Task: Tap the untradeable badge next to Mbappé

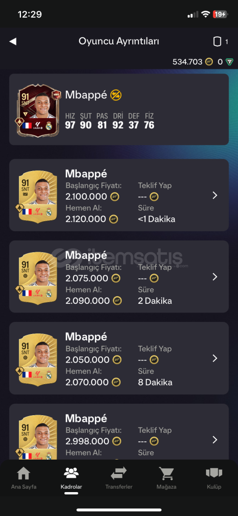Action: coord(116,95)
